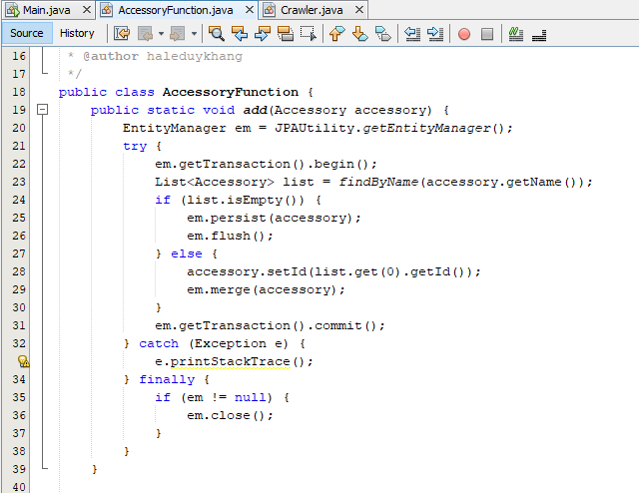Viewport: 639px width, 493px height.
Task: Click the Back navigation icon
Action: click(x=145, y=33)
